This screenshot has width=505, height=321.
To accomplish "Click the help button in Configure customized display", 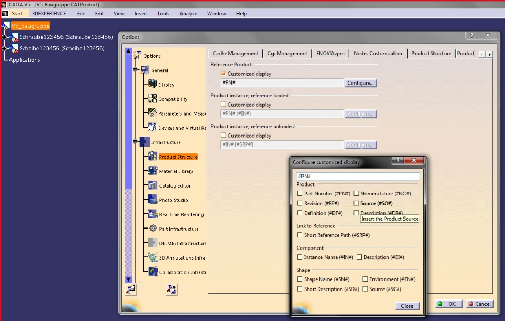I will pyautogui.click(x=398, y=160).
